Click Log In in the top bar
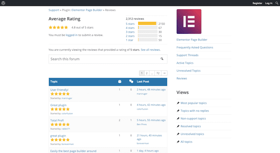 tap(269, 3)
